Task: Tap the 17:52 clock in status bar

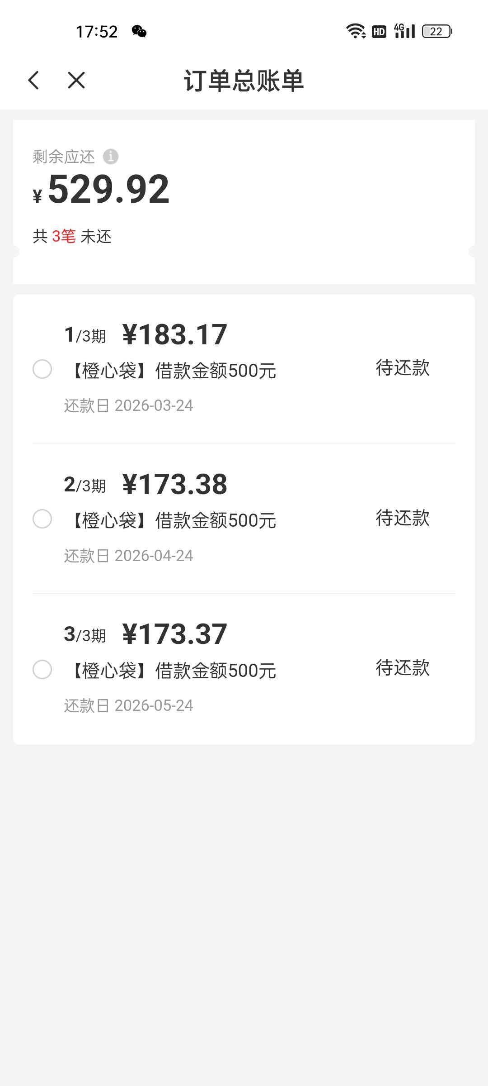Action: point(97,32)
